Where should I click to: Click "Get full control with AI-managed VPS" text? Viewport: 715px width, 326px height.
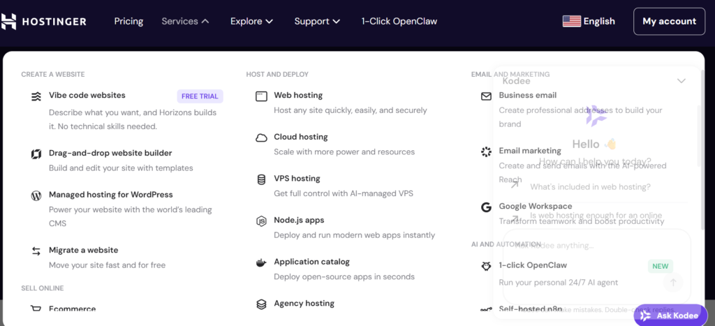point(344,193)
